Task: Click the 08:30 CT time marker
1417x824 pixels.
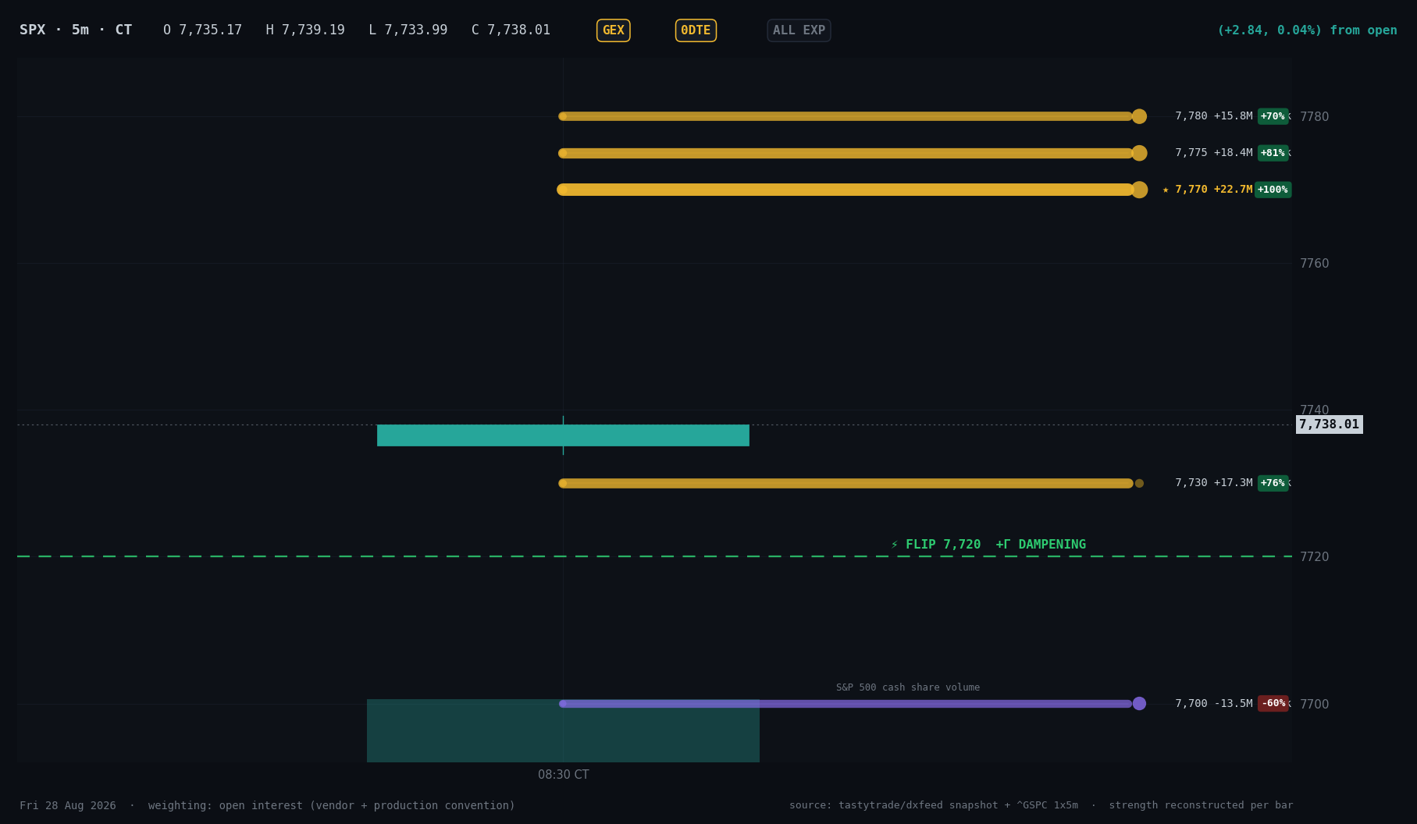Action: (x=563, y=775)
